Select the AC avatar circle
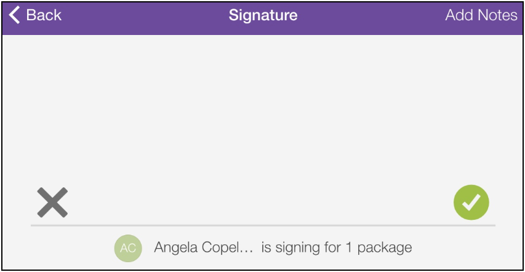The width and height of the screenshot is (525, 272). coord(128,248)
